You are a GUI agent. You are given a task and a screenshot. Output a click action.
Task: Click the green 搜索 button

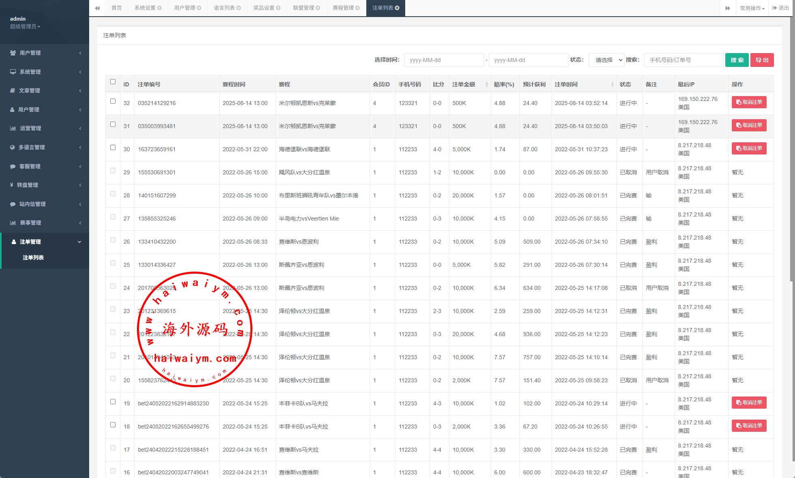point(737,60)
